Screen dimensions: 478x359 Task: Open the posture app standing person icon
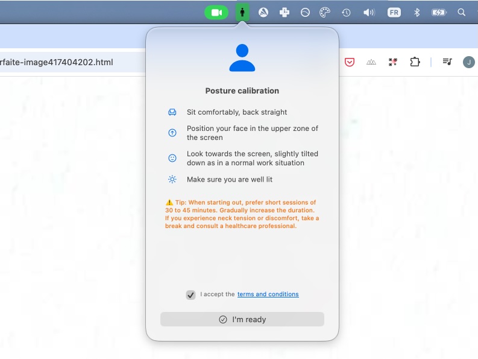click(x=242, y=13)
